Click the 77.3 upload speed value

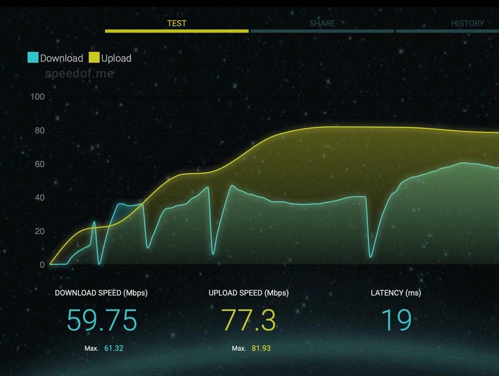pyautogui.click(x=248, y=320)
